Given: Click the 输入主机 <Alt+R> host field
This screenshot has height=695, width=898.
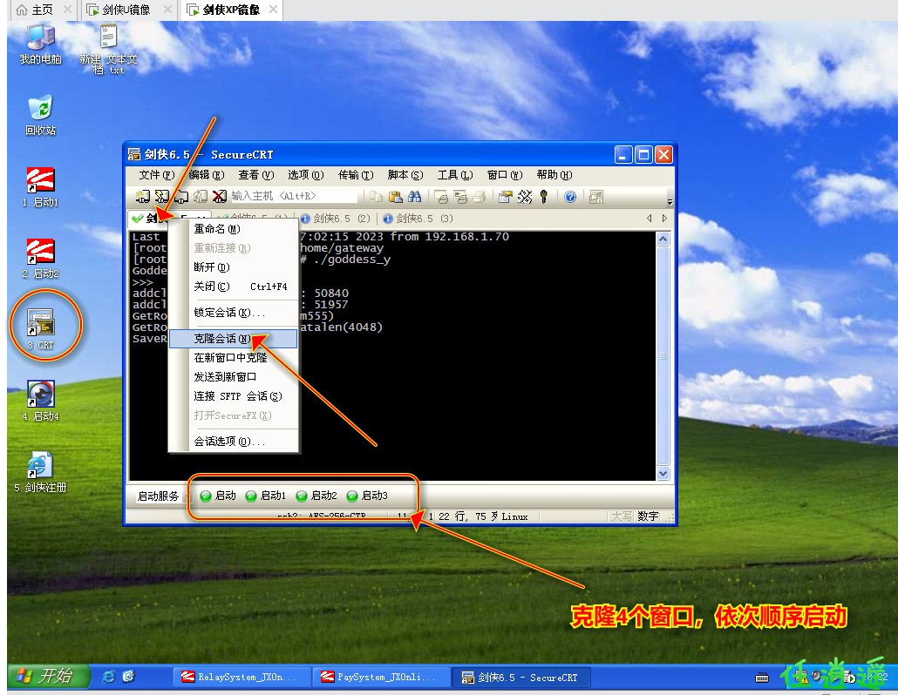Looking at the screenshot, I should click(x=293, y=196).
